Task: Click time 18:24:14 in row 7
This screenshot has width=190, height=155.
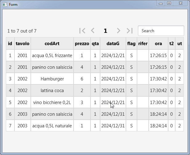Action: click(x=158, y=126)
